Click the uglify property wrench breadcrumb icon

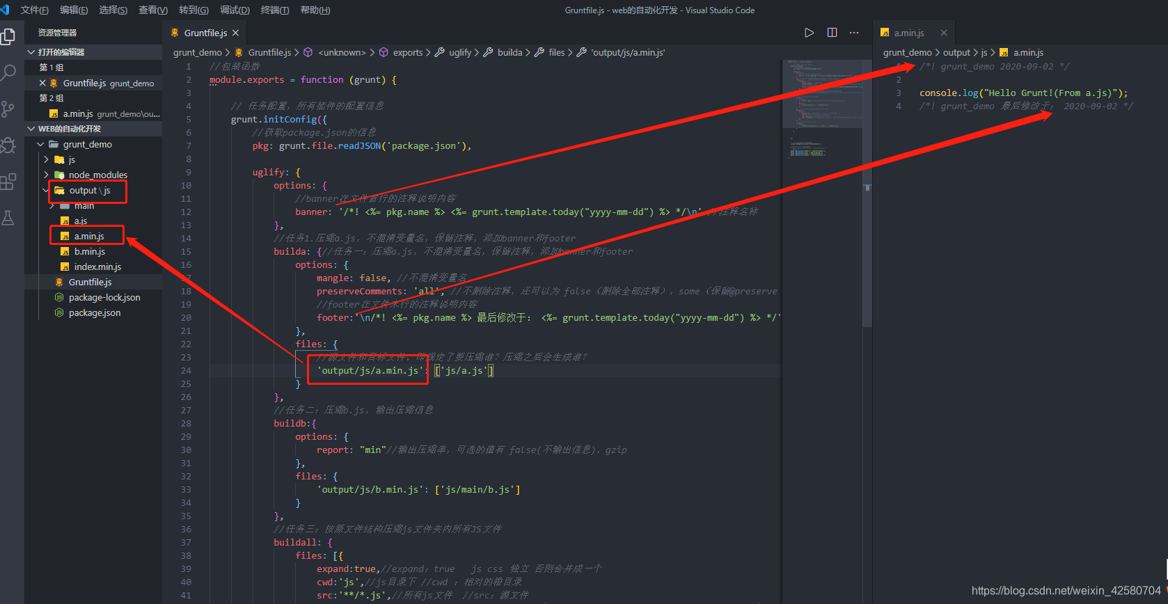439,52
